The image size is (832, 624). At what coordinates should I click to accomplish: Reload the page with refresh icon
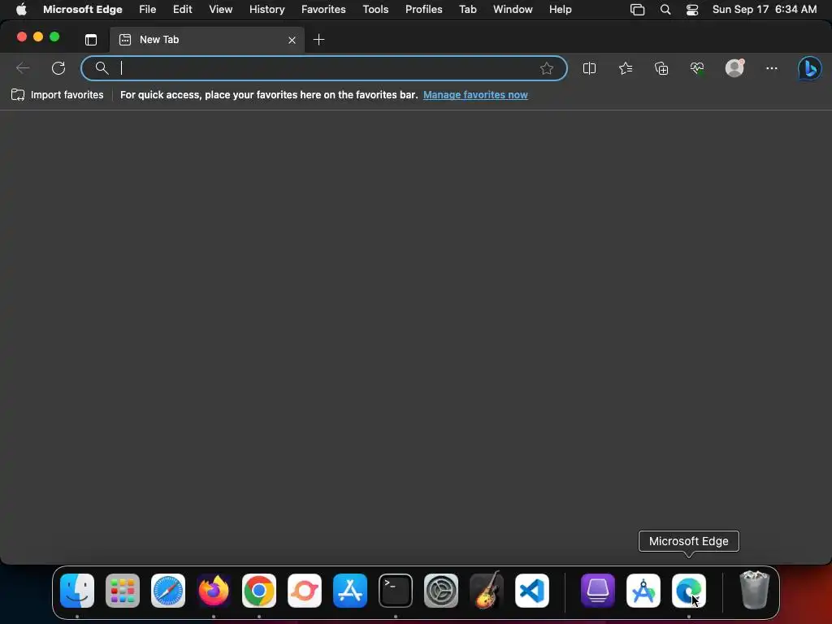(58, 68)
